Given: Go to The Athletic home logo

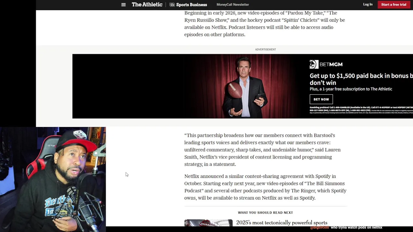Looking at the screenshot, I should pyautogui.click(x=147, y=5).
